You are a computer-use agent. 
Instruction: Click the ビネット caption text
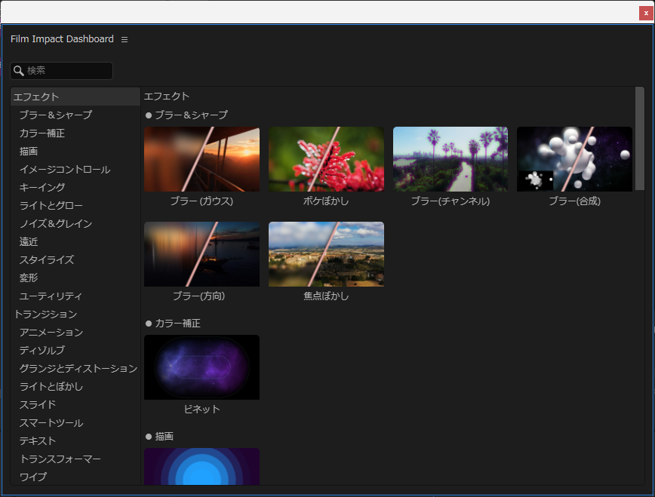tap(201, 410)
